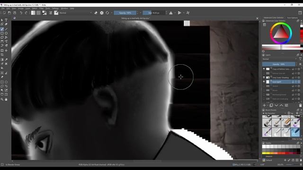Select the Fill bucket tool
303x170 pixels.
[2, 68]
